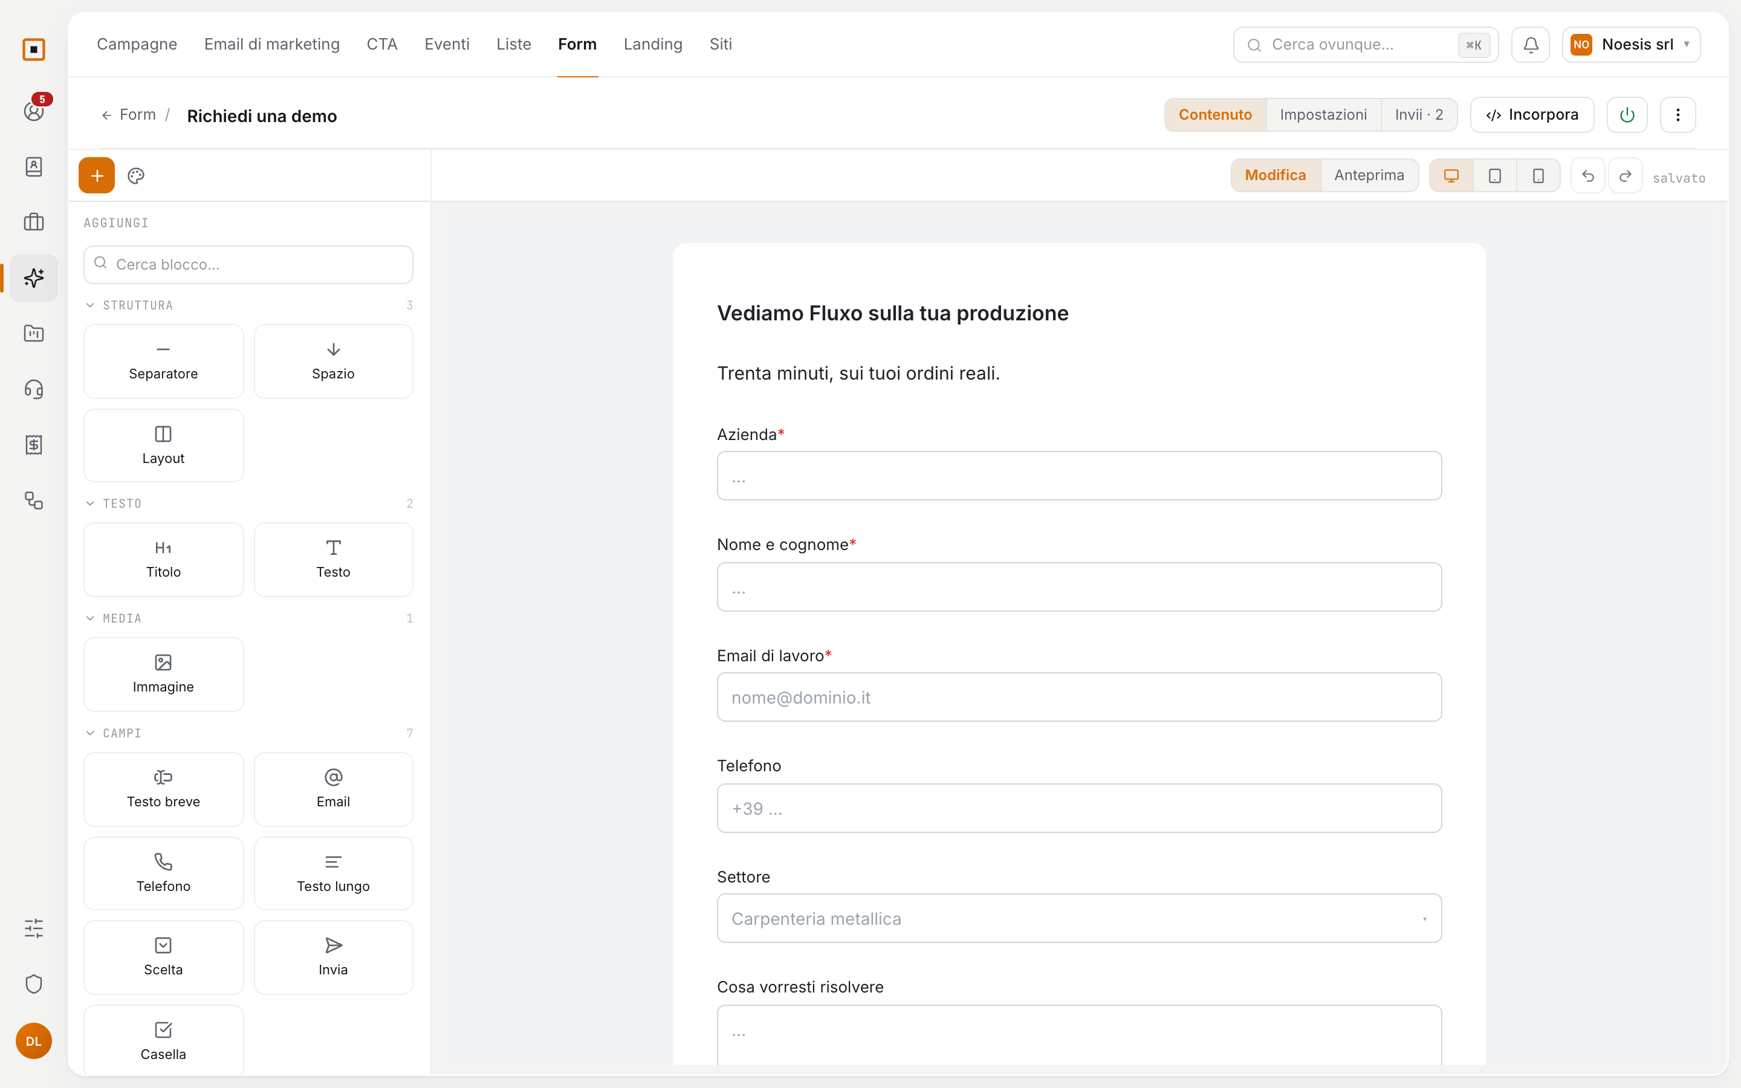Select Modifica mode
Screen dimensions: 1741x1088
point(1275,175)
